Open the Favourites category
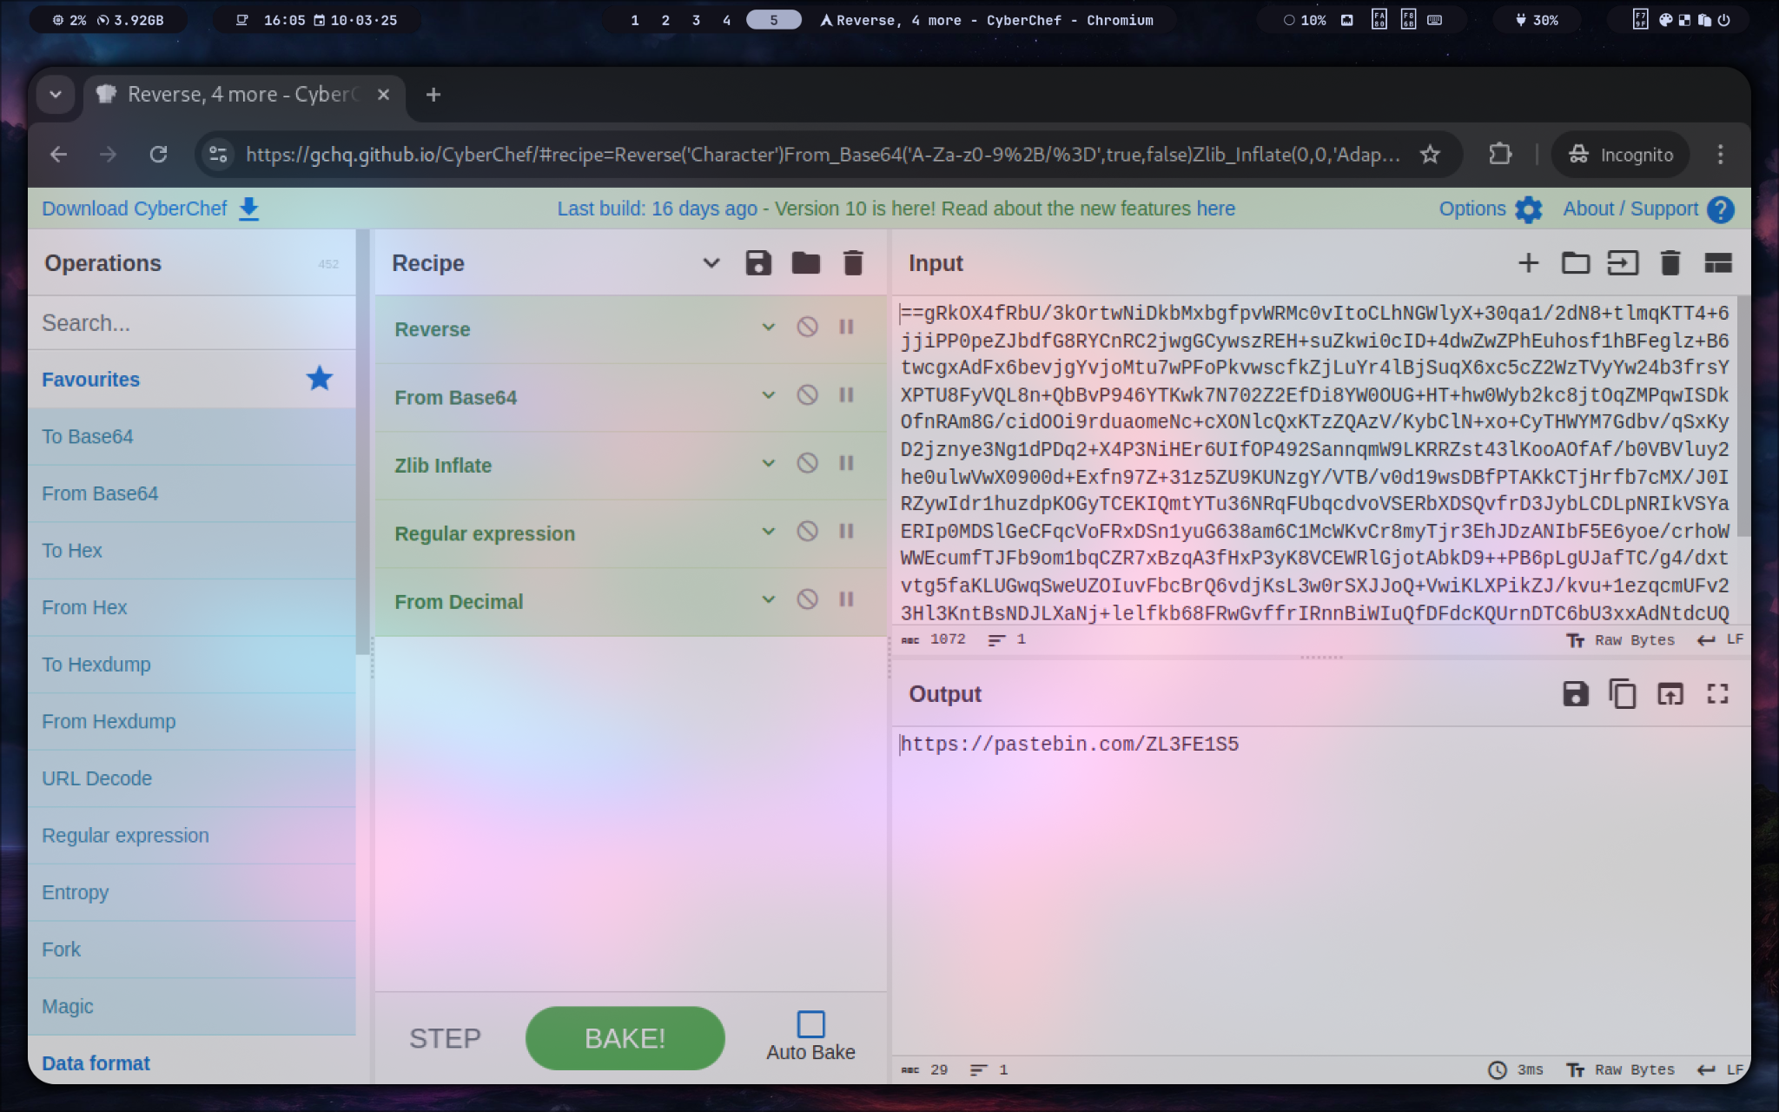This screenshot has height=1112, width=1779. (192, 380)
